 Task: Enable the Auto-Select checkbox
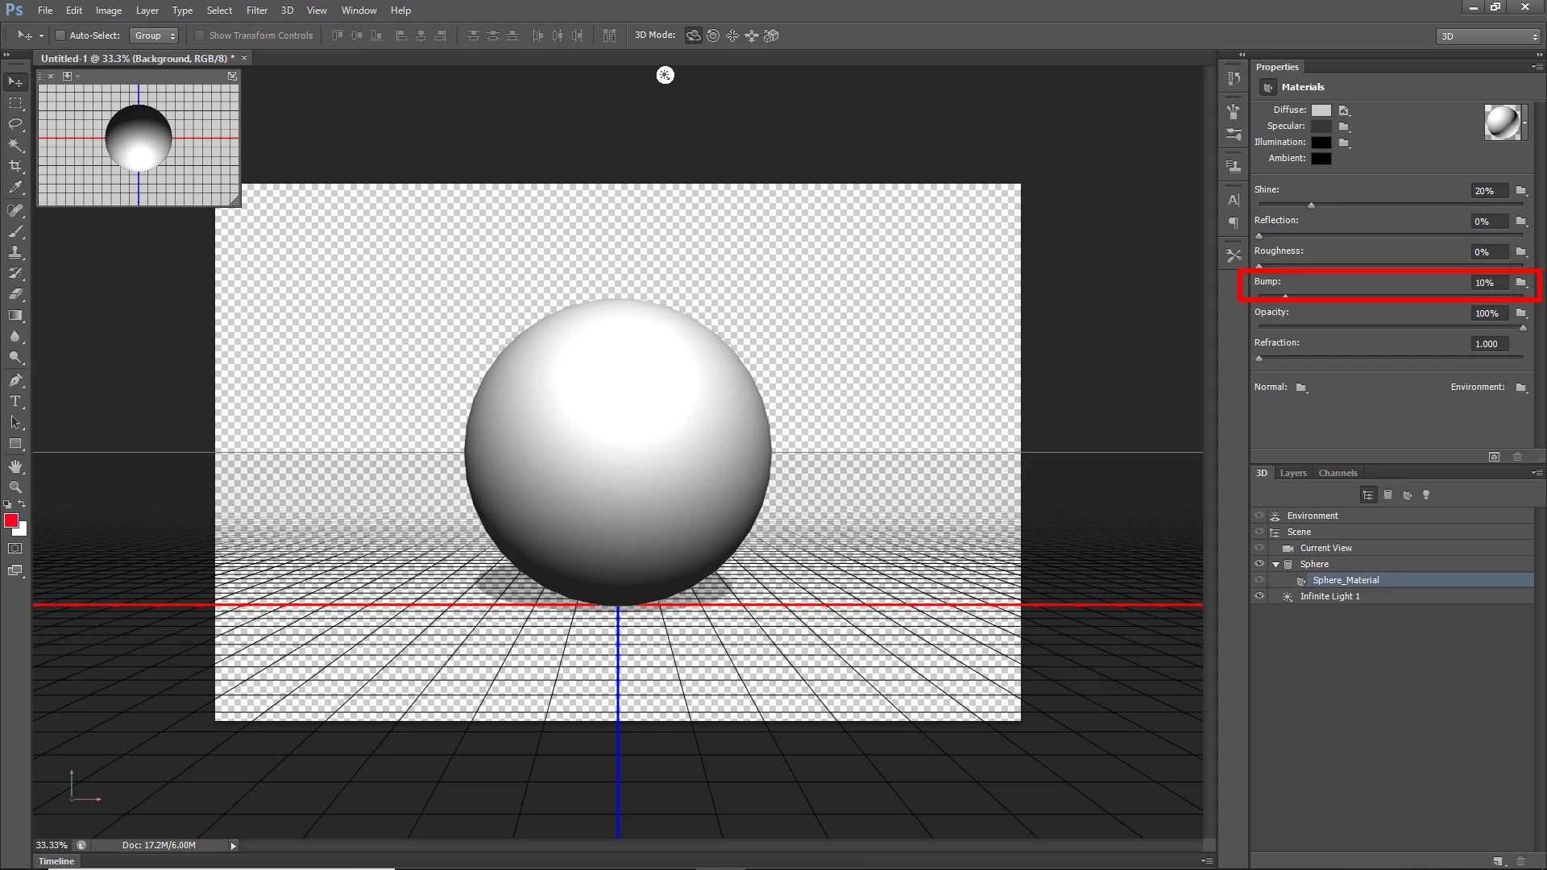pos(60,35)
